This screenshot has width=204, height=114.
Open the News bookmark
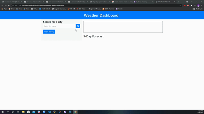click(x=19, y=9)
